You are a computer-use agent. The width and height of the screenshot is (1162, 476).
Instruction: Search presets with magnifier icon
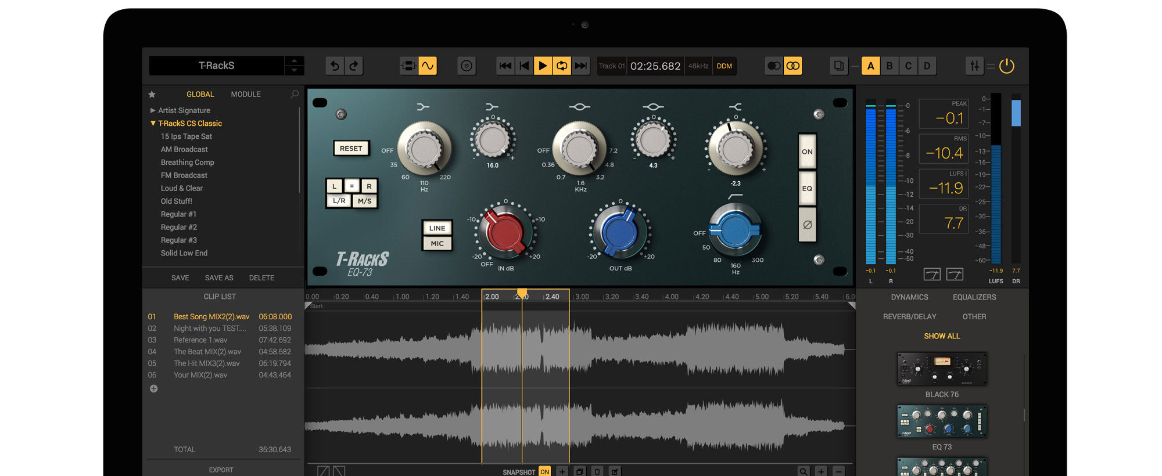point(295,94)
